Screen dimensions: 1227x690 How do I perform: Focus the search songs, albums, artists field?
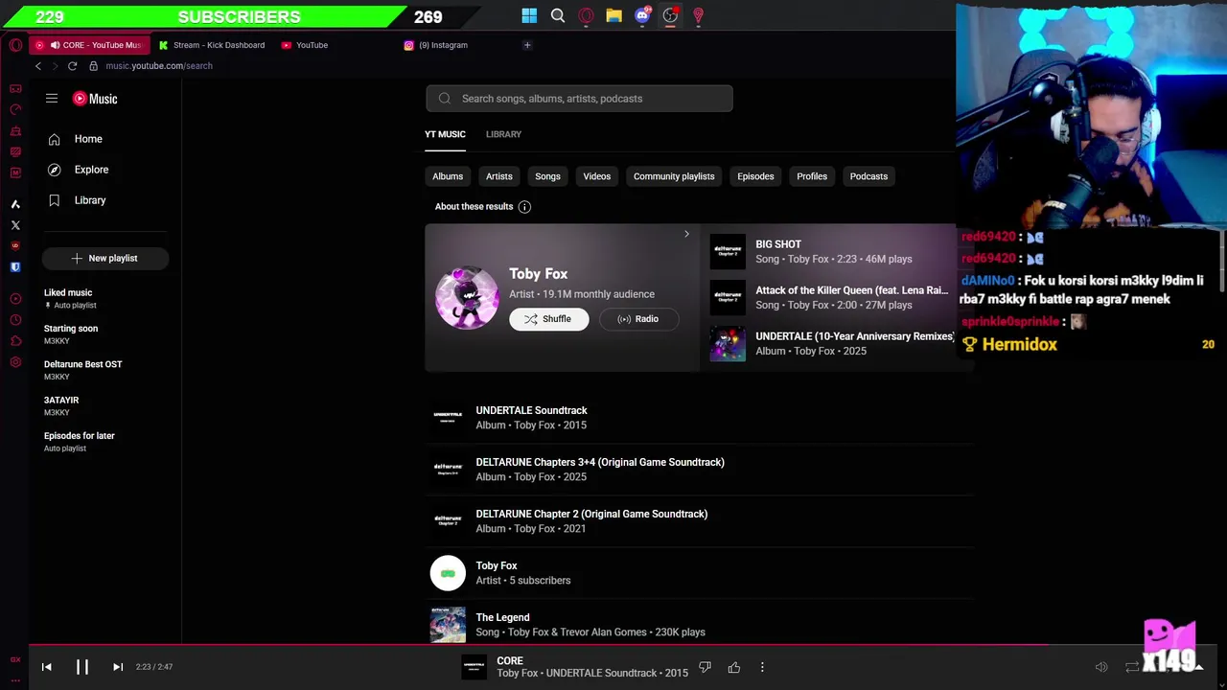pyautogui.click(x=579, y=99)
